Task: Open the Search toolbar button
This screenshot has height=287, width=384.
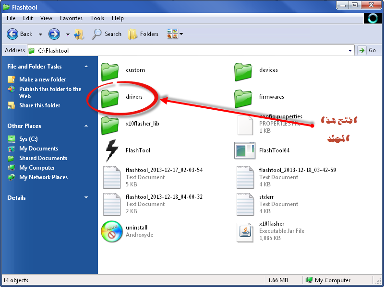Action: pyautogui.click(x=107, y=34)
